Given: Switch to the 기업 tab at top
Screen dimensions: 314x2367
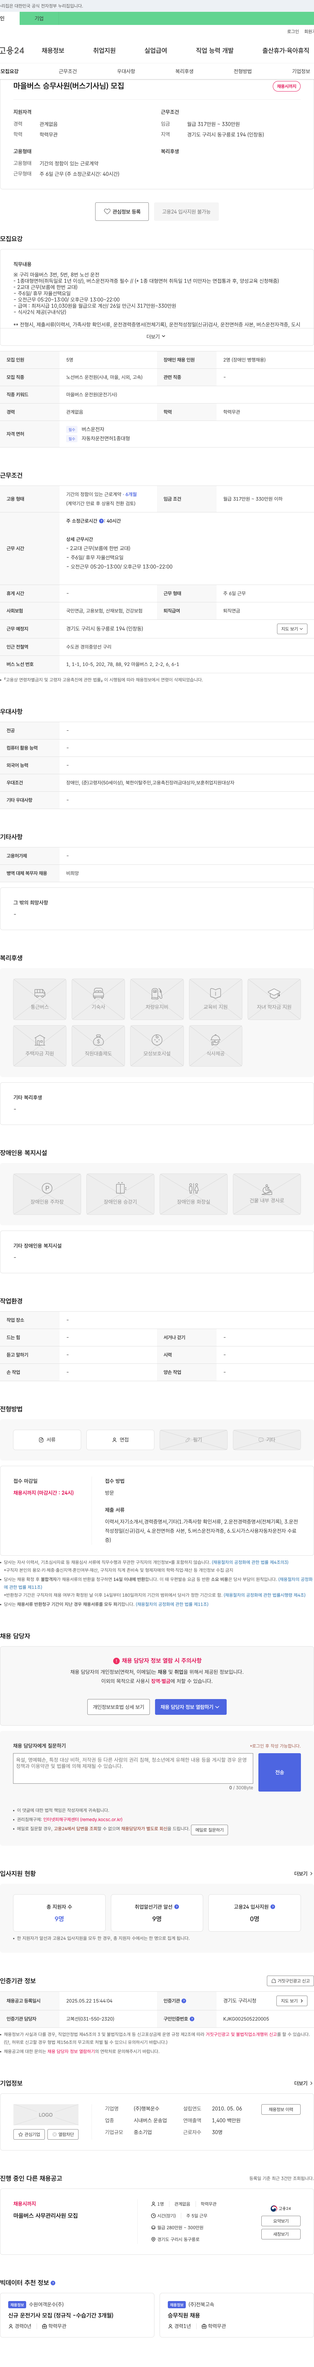Looking at the screenshot, I should (x=39, y=18).
